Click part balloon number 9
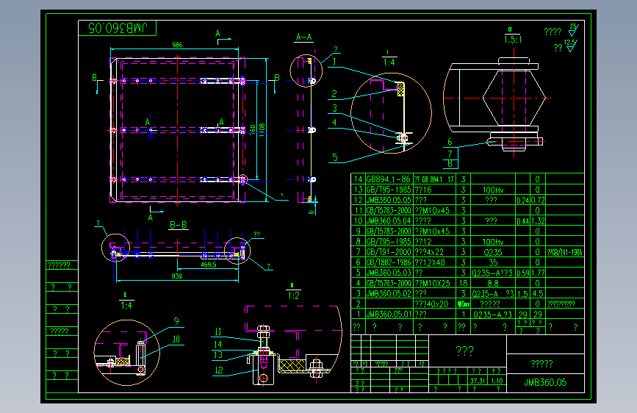The width and height of the screenshot is (637, 413). (176, 321)
